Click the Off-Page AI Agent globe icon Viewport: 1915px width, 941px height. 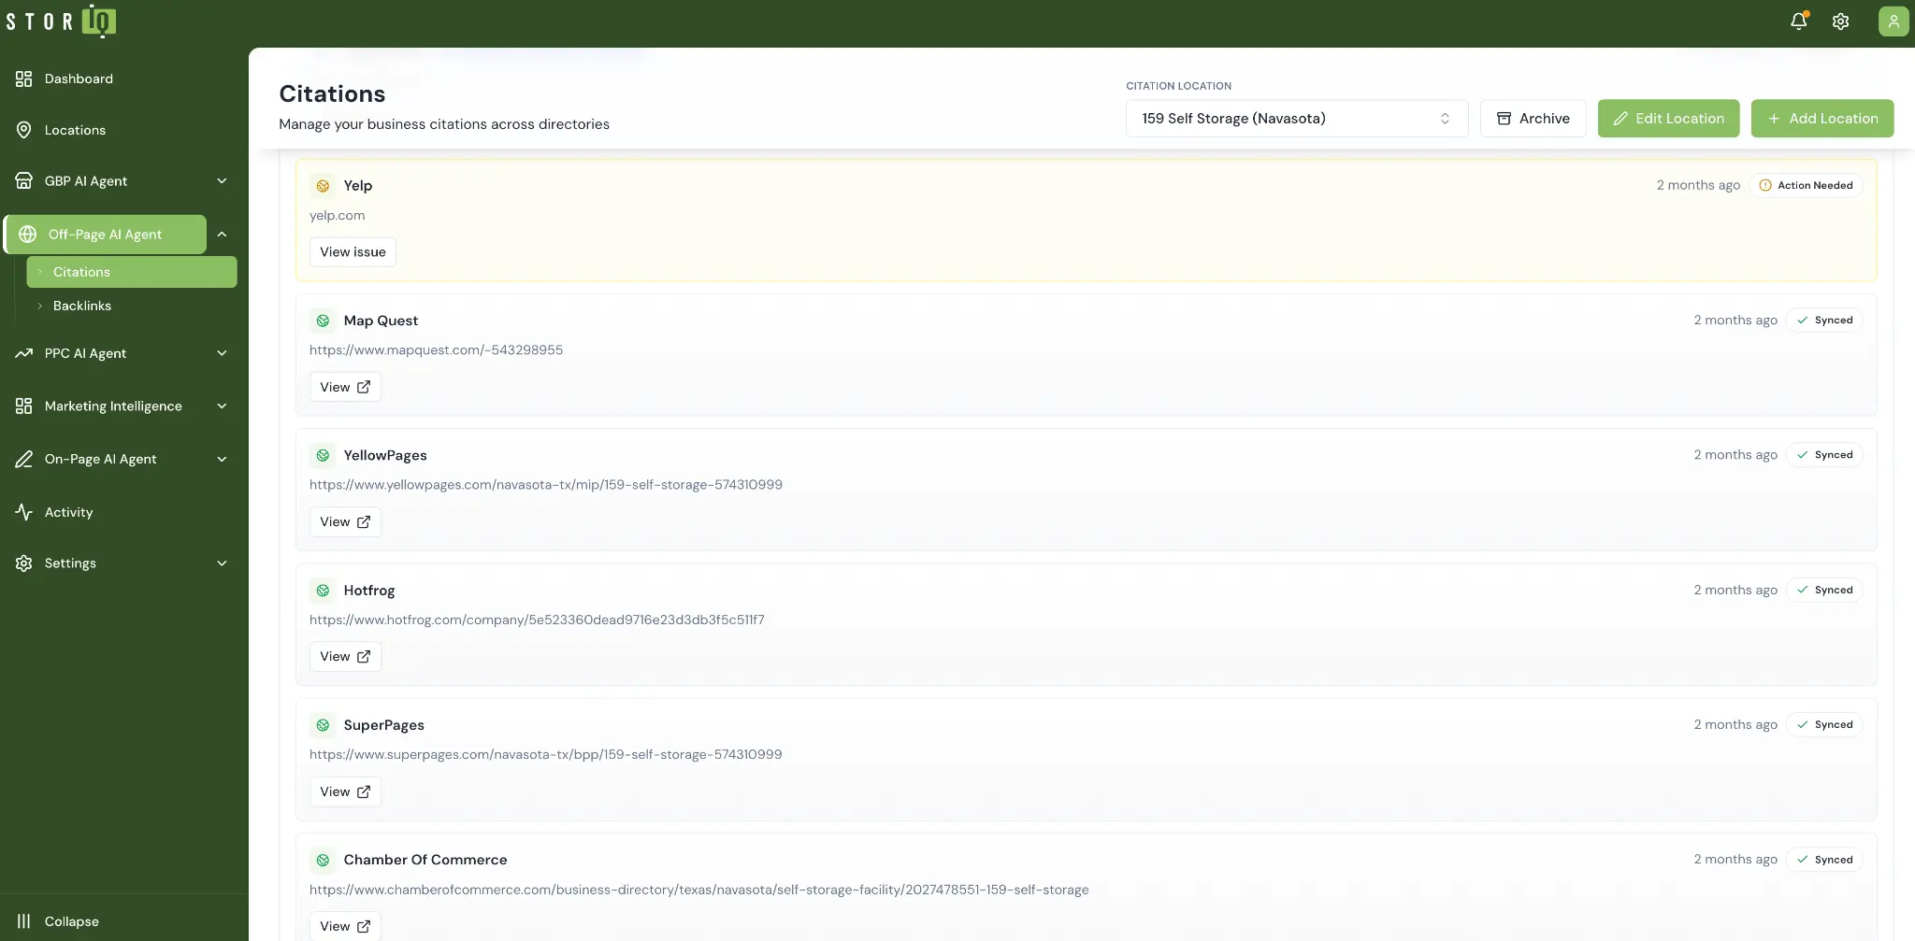(x=28, y=235)
